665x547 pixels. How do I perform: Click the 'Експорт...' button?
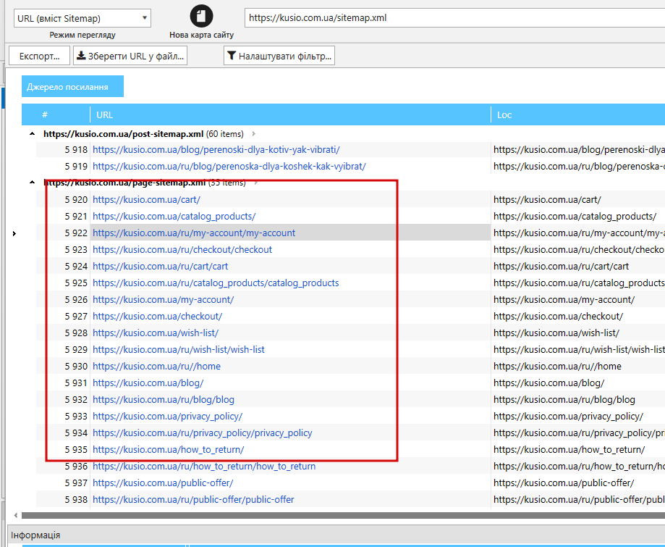tap(40, 56)
